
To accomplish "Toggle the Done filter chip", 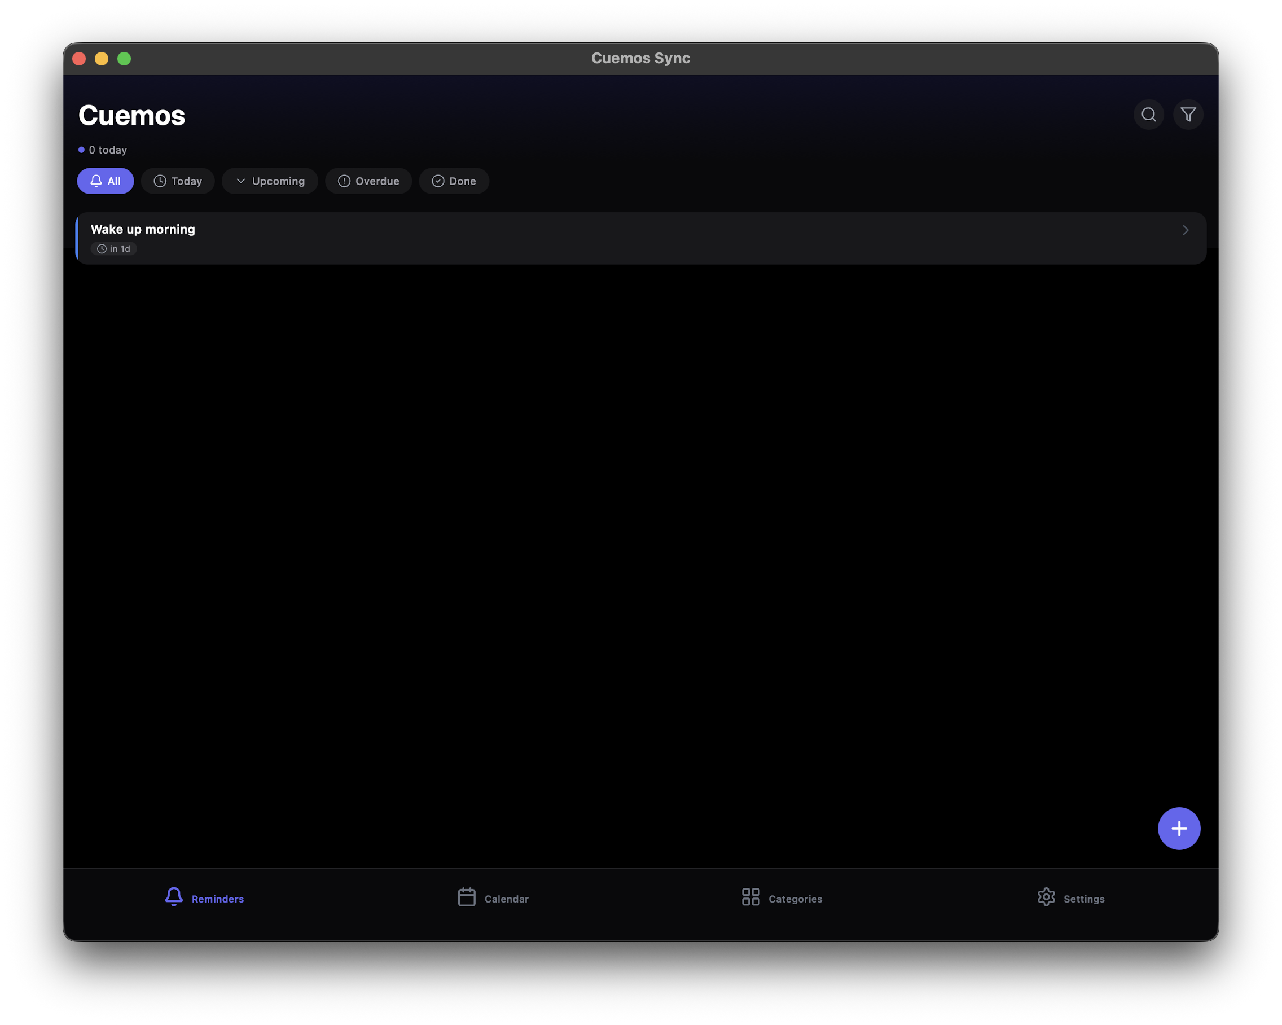I will (454, 181).
